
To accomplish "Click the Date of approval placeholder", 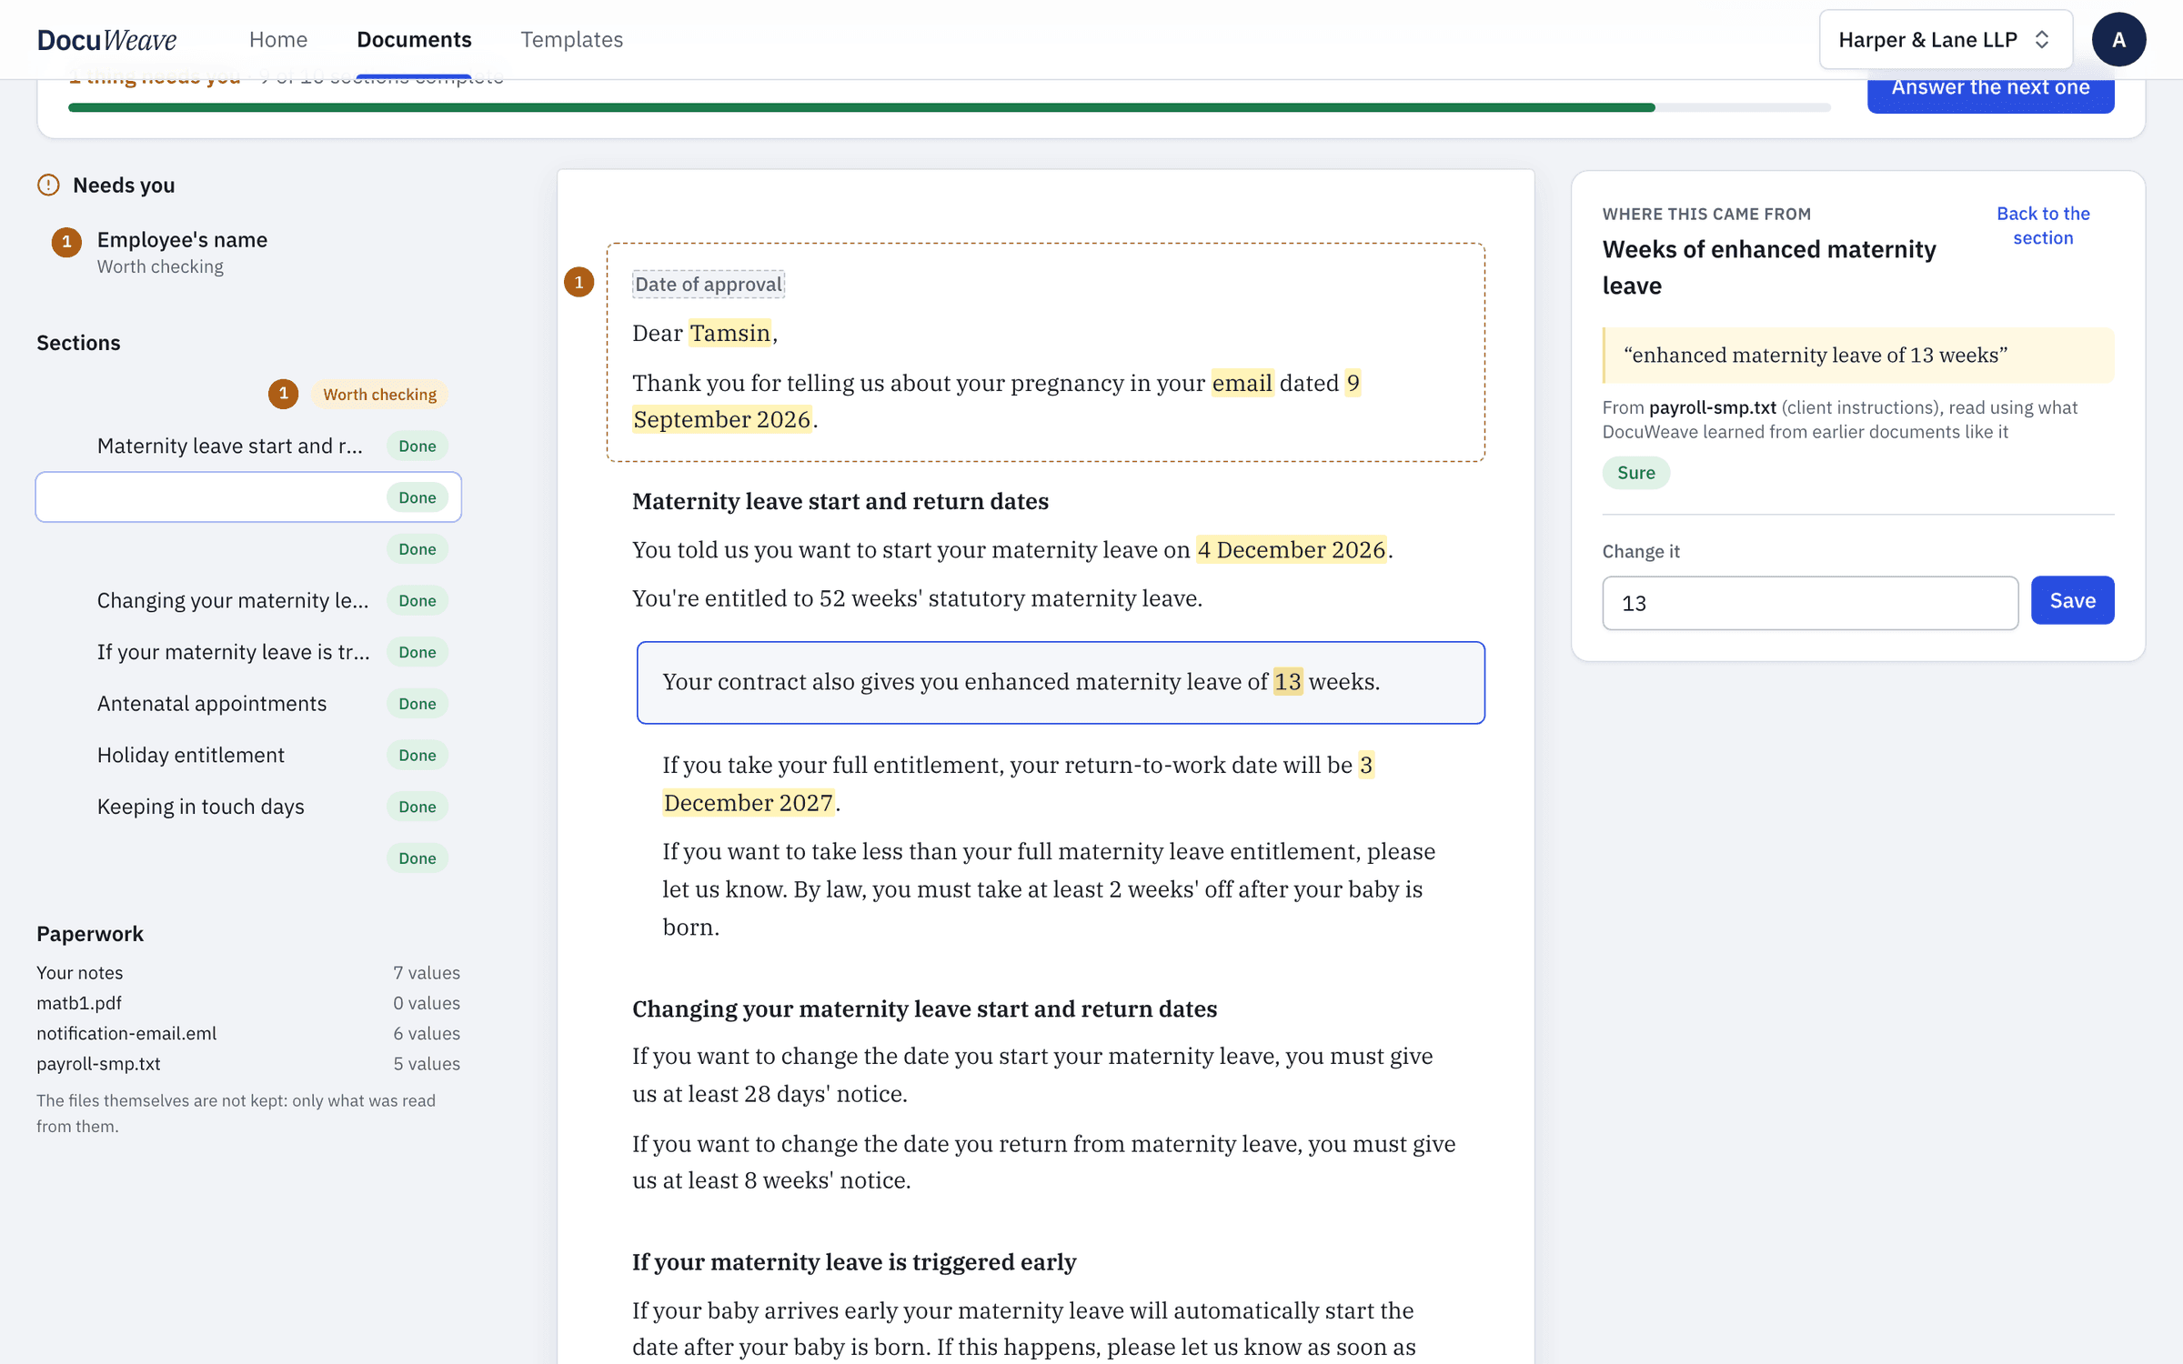I will (709, 284).
